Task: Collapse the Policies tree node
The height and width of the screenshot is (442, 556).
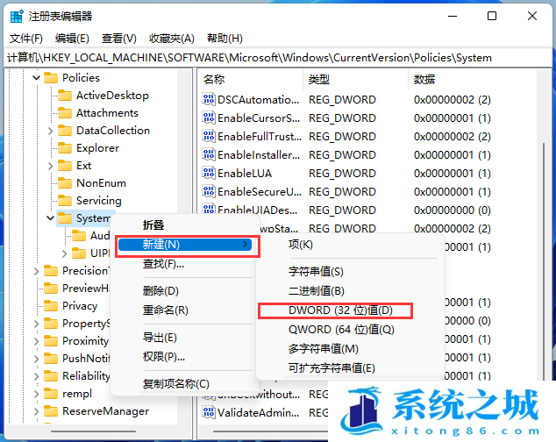Action: click(37, 78)
